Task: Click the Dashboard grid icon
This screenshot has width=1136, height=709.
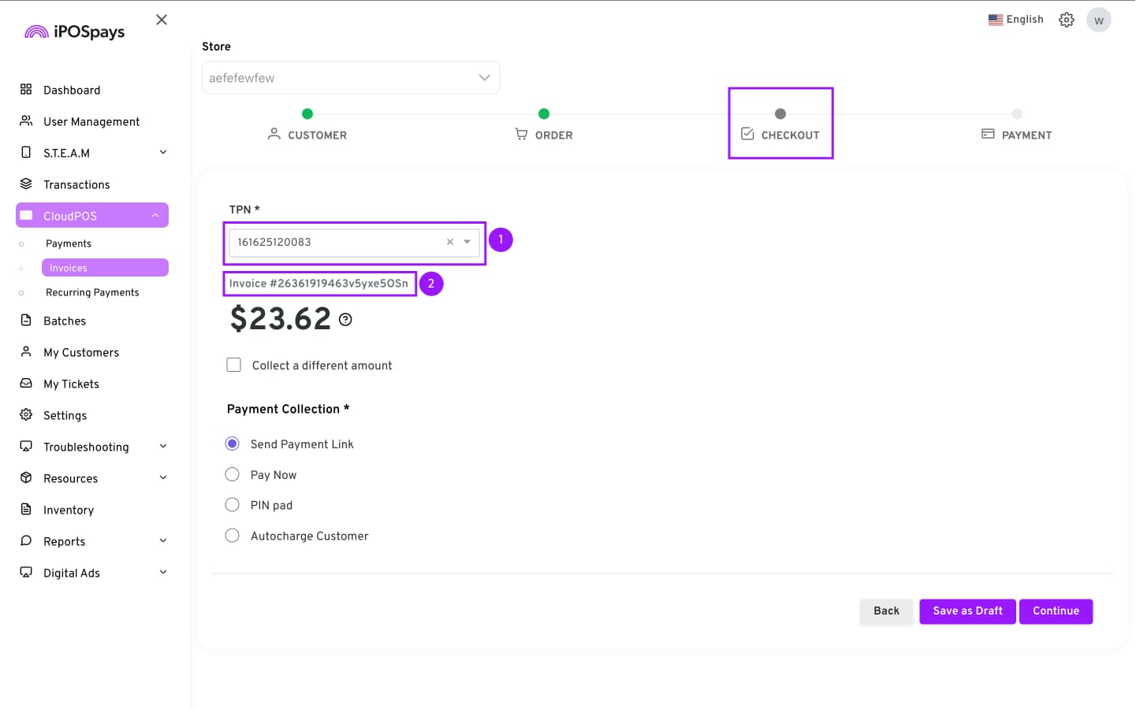Action: (26, 90)
